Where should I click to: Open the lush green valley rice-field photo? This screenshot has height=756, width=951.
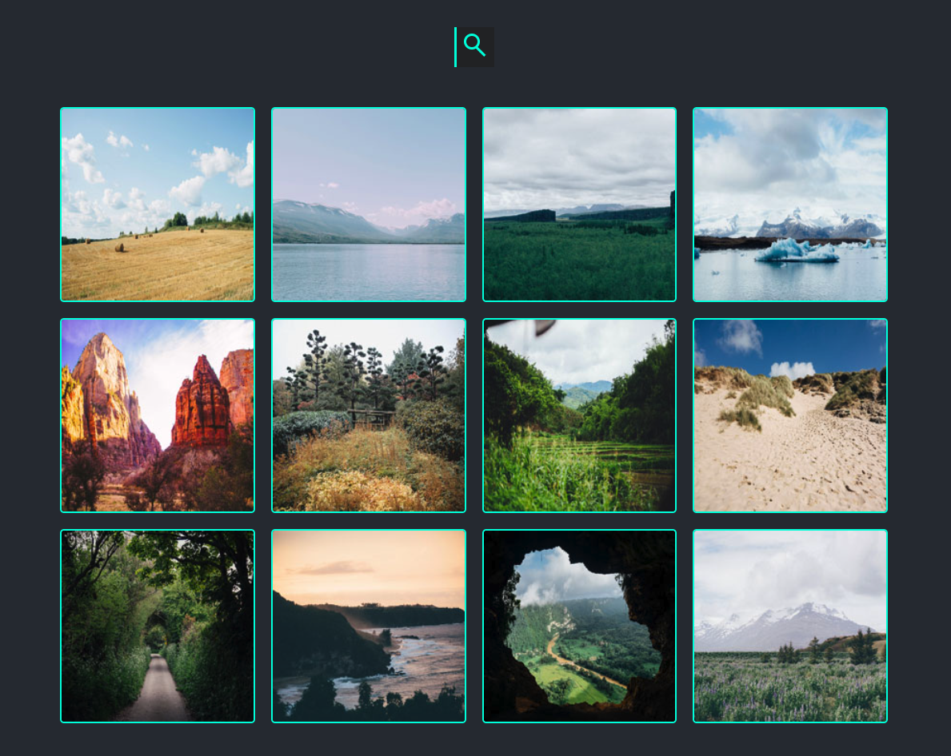pos(579,416)
